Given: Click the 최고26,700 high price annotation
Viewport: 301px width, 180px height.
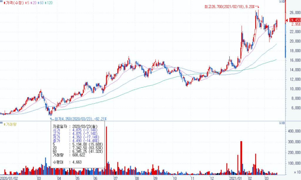Looking at the screenshot, I should point(229,6).
